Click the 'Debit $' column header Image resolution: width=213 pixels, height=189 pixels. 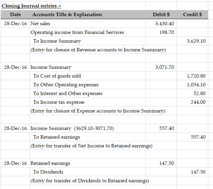161,14
